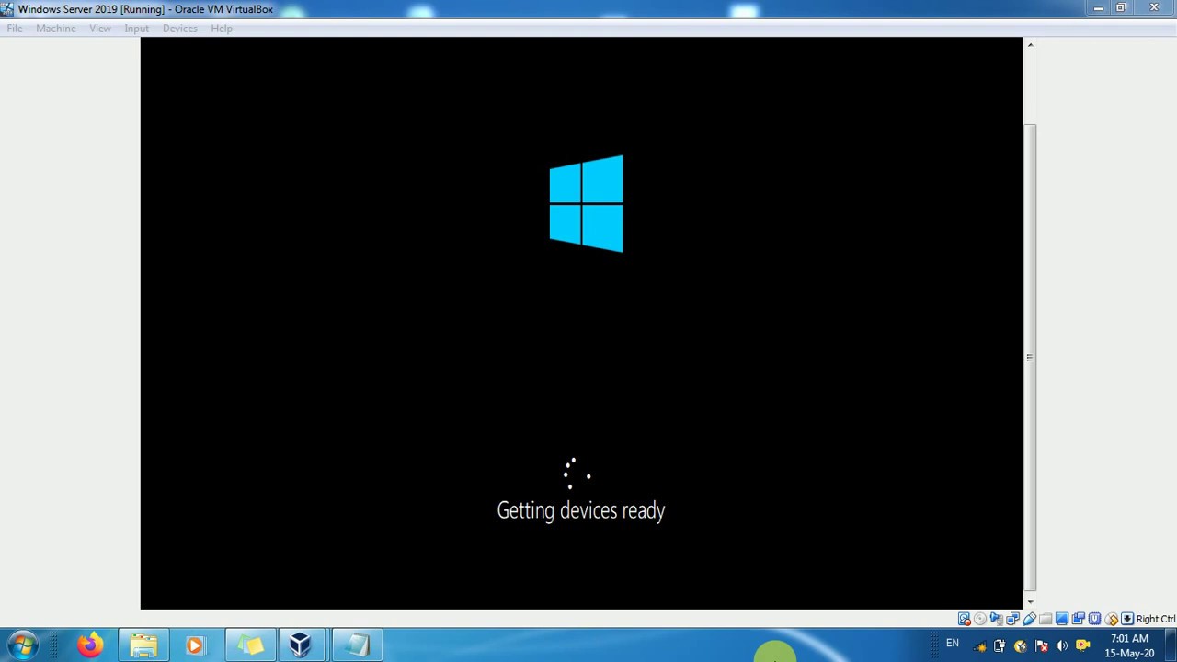Click the power plug tray icon
This screenshot has width=1177, height=662.
1000,645
